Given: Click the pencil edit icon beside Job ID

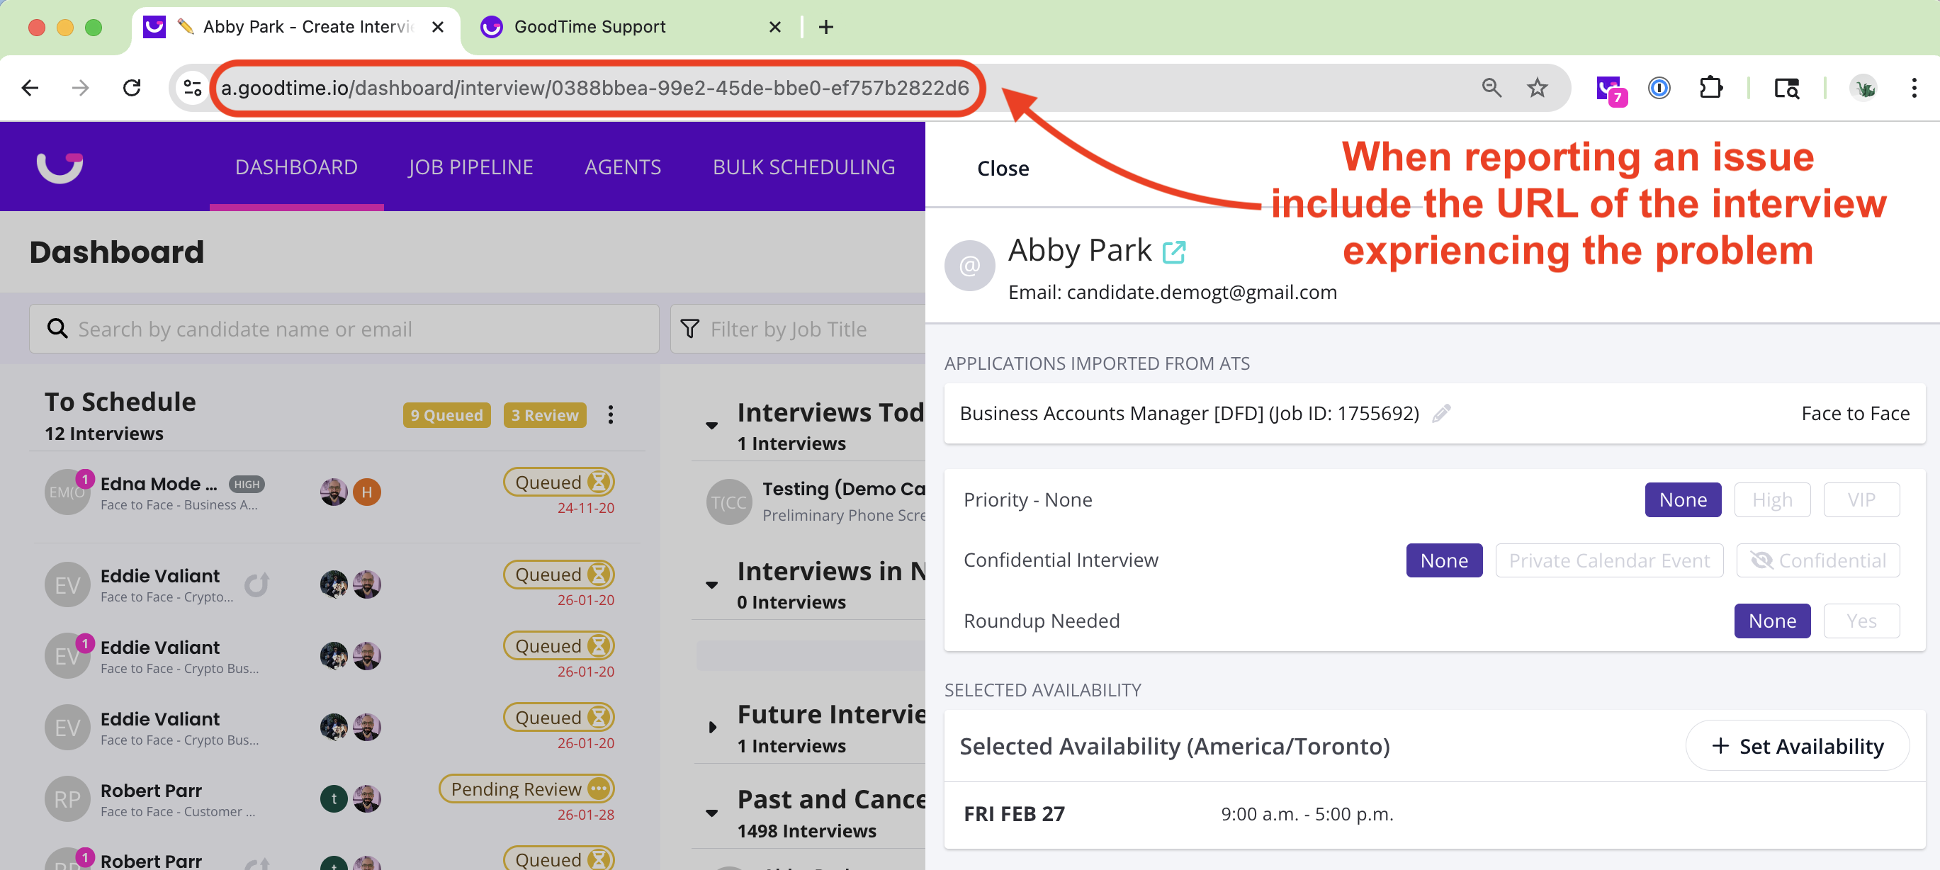Looking at the screenshot, I should click(1440, 413).
